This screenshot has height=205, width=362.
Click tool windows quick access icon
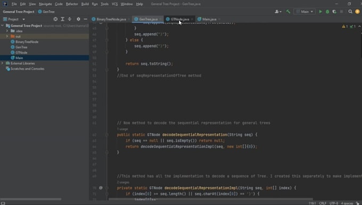3,203
